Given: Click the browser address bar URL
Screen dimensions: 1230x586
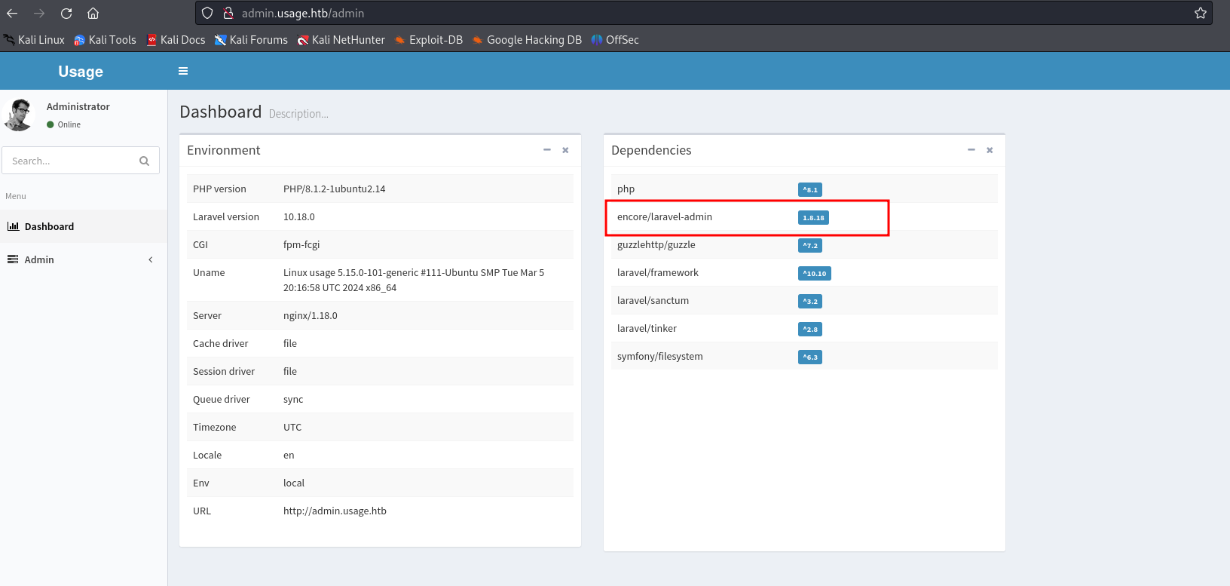Looking at the screenshot, I should [303, 13].
